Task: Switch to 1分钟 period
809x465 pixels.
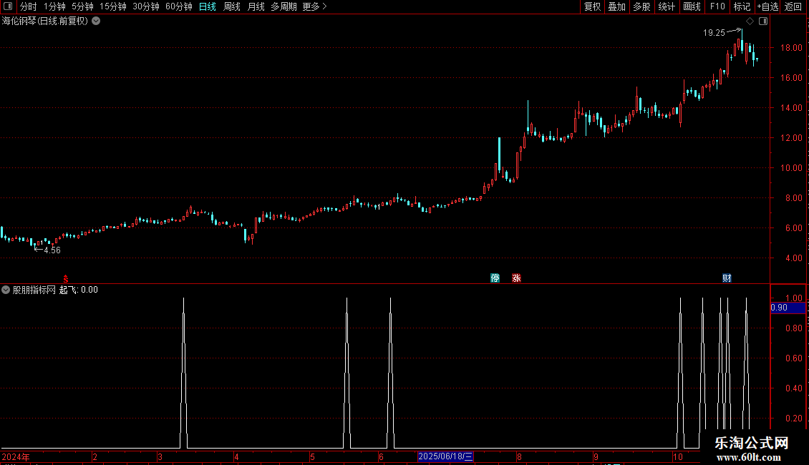Action: pyautogui.click(x=54, y=6)
